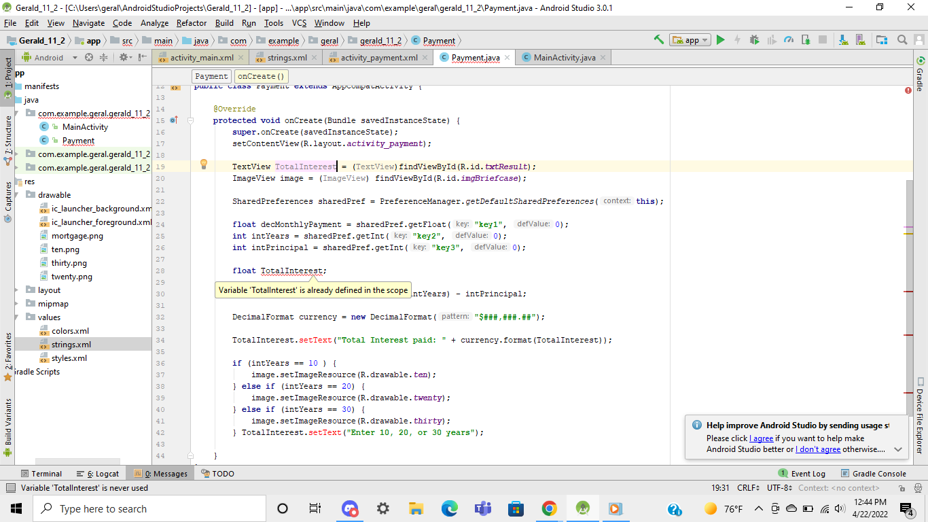
Task: Run the app using the green Run button
Action: [x=720, y=40]
